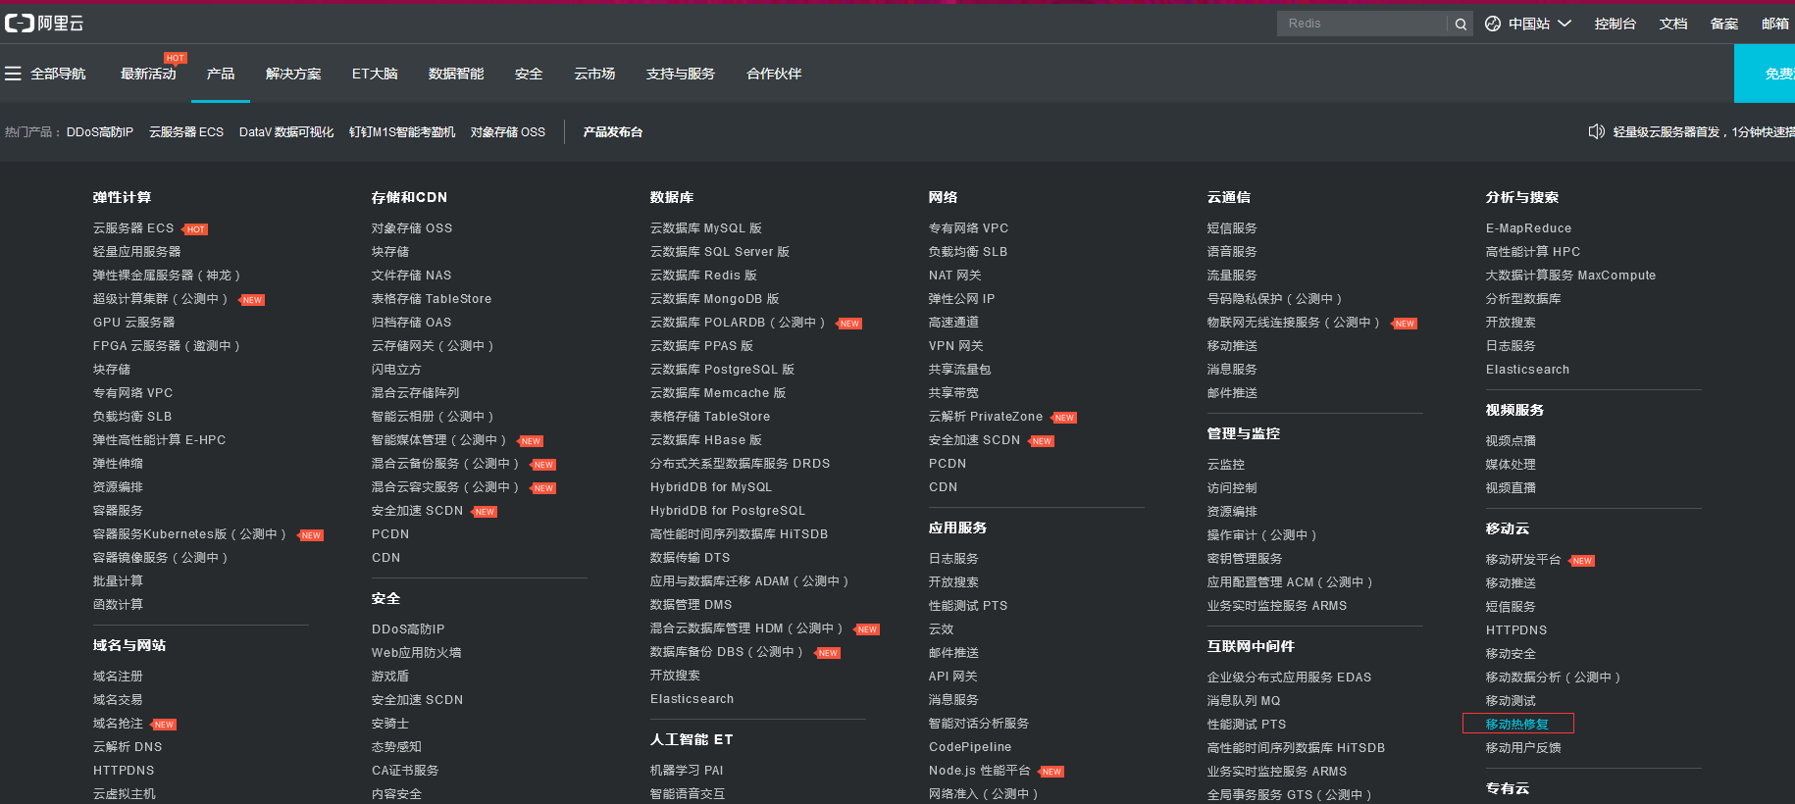Open 企业级分布式应用服务 EDAS link

pos(1290,678)
